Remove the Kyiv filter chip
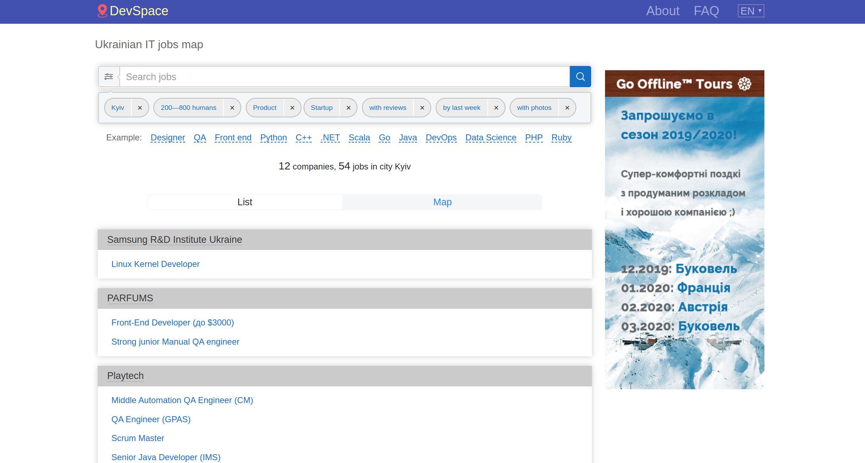The image size is (865, 463). [140, 107]
